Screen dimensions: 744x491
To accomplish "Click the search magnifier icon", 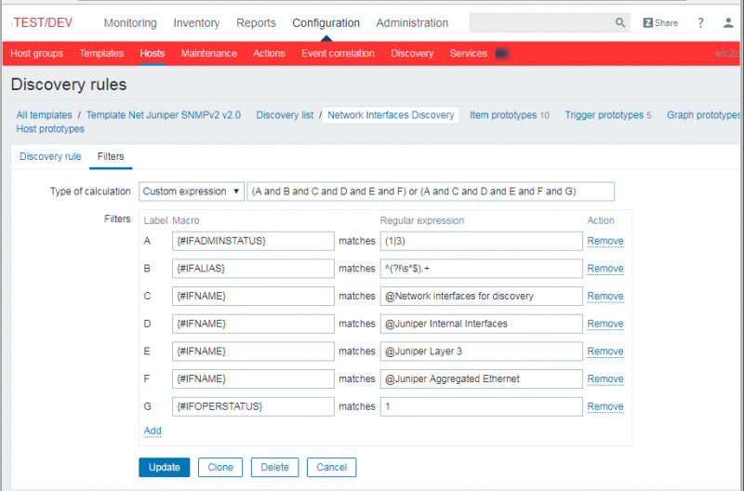I will [620, 23].
